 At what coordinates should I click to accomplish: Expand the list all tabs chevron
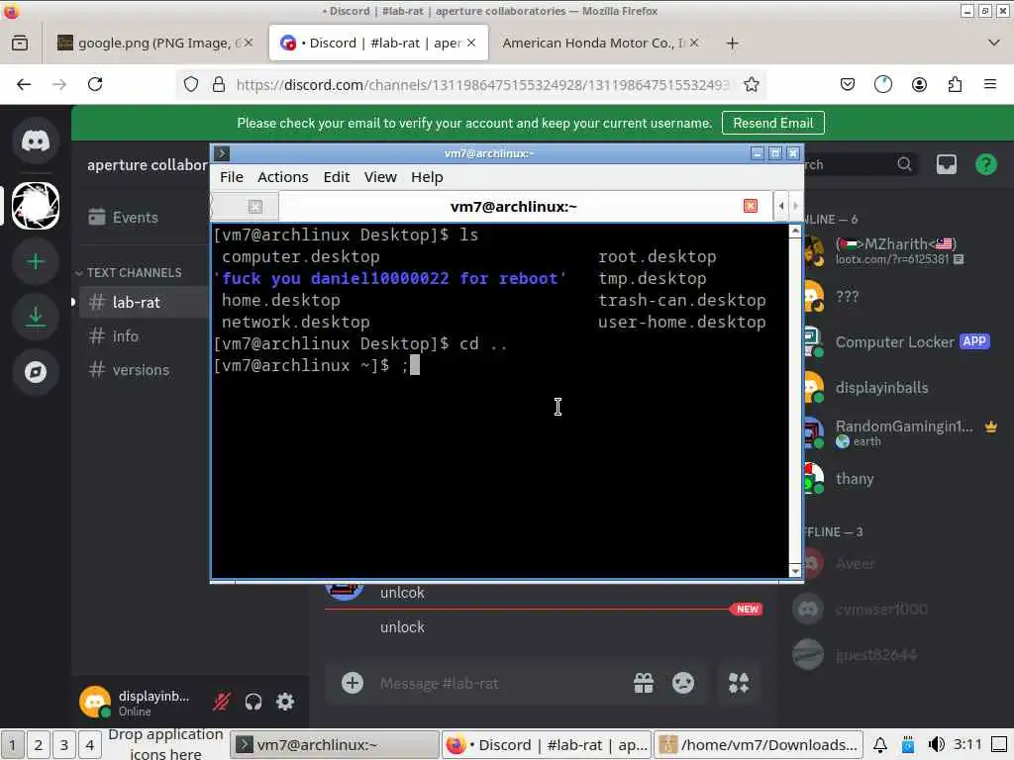(x=994, y=44)
